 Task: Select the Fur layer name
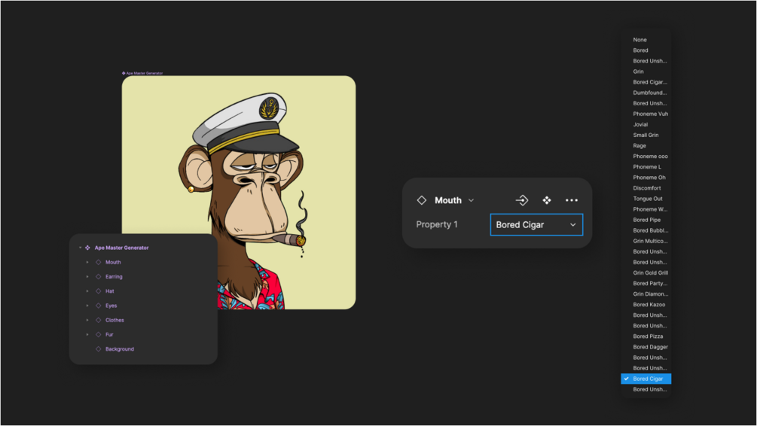[x=109, y=334]
